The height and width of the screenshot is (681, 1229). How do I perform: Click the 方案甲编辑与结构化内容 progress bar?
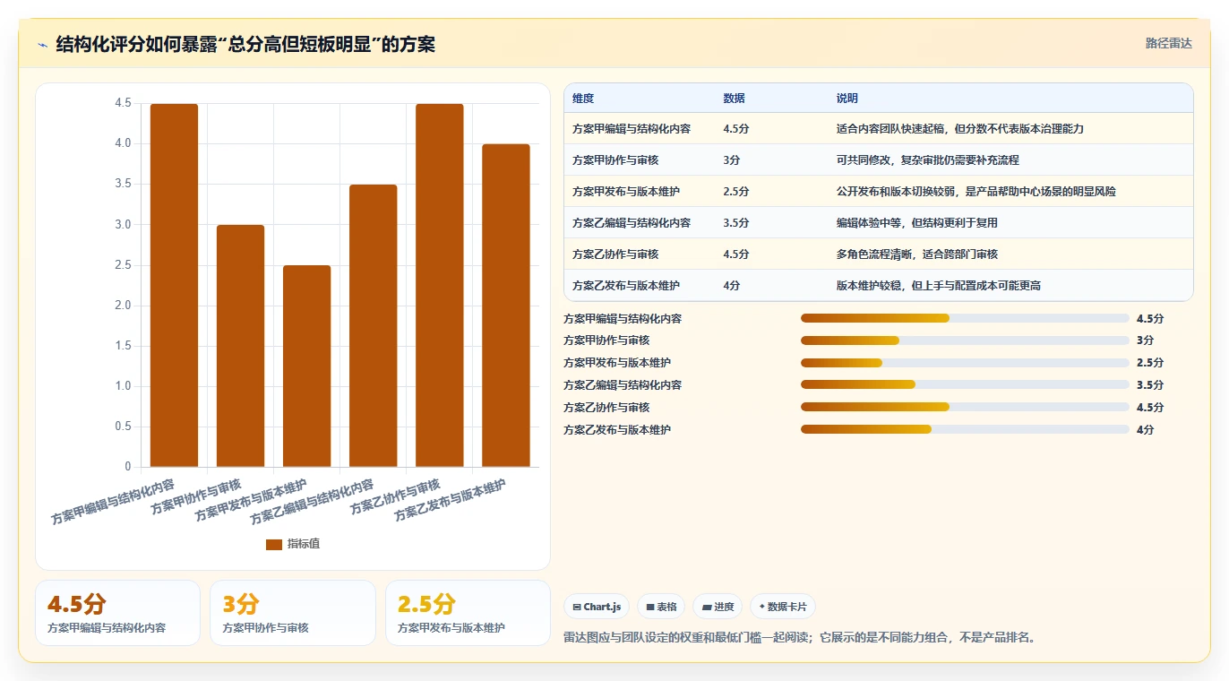tap(965, 318)
